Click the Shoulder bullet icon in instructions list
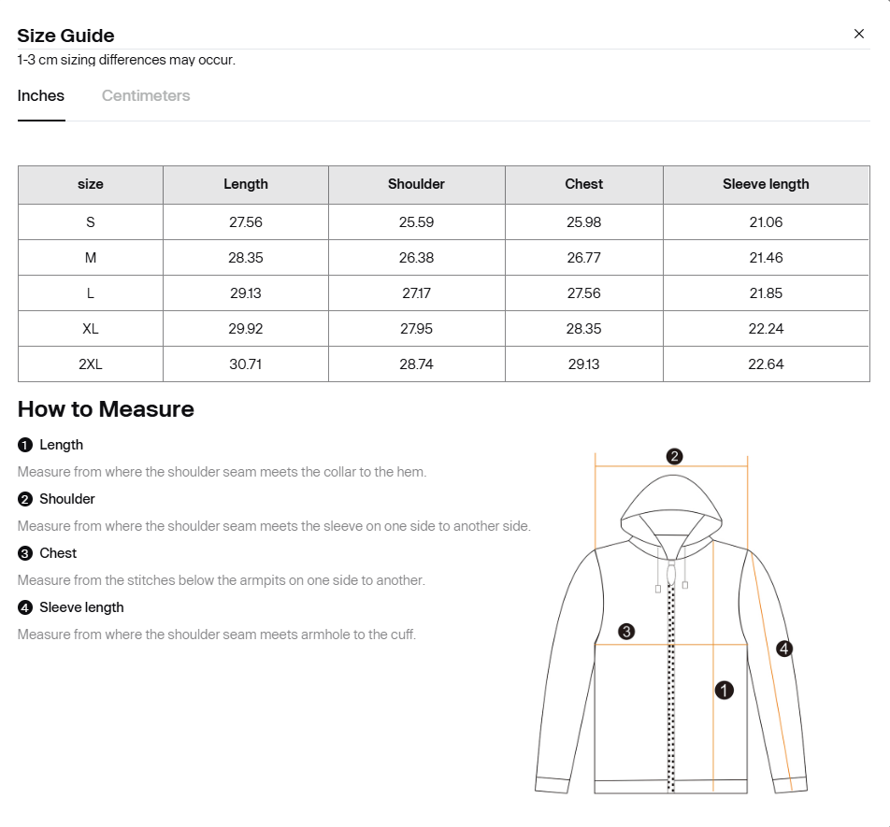 [x=25, y=499]
